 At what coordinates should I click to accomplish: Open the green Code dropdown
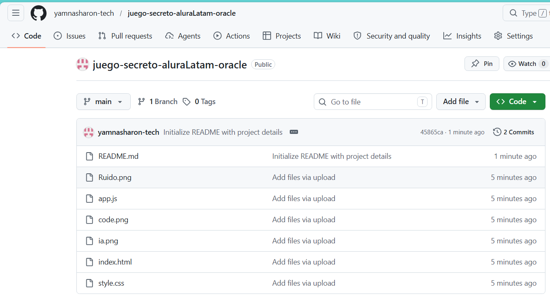[517, 102]
